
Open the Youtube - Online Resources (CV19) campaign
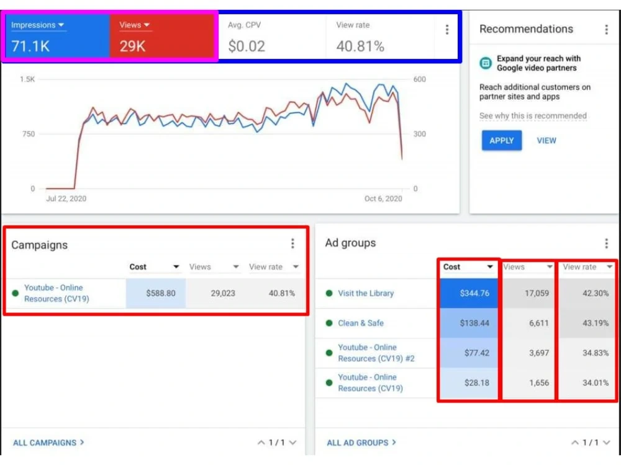point(57,293)
